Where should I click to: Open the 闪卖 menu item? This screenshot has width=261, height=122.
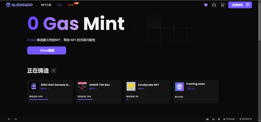(60, 5)
